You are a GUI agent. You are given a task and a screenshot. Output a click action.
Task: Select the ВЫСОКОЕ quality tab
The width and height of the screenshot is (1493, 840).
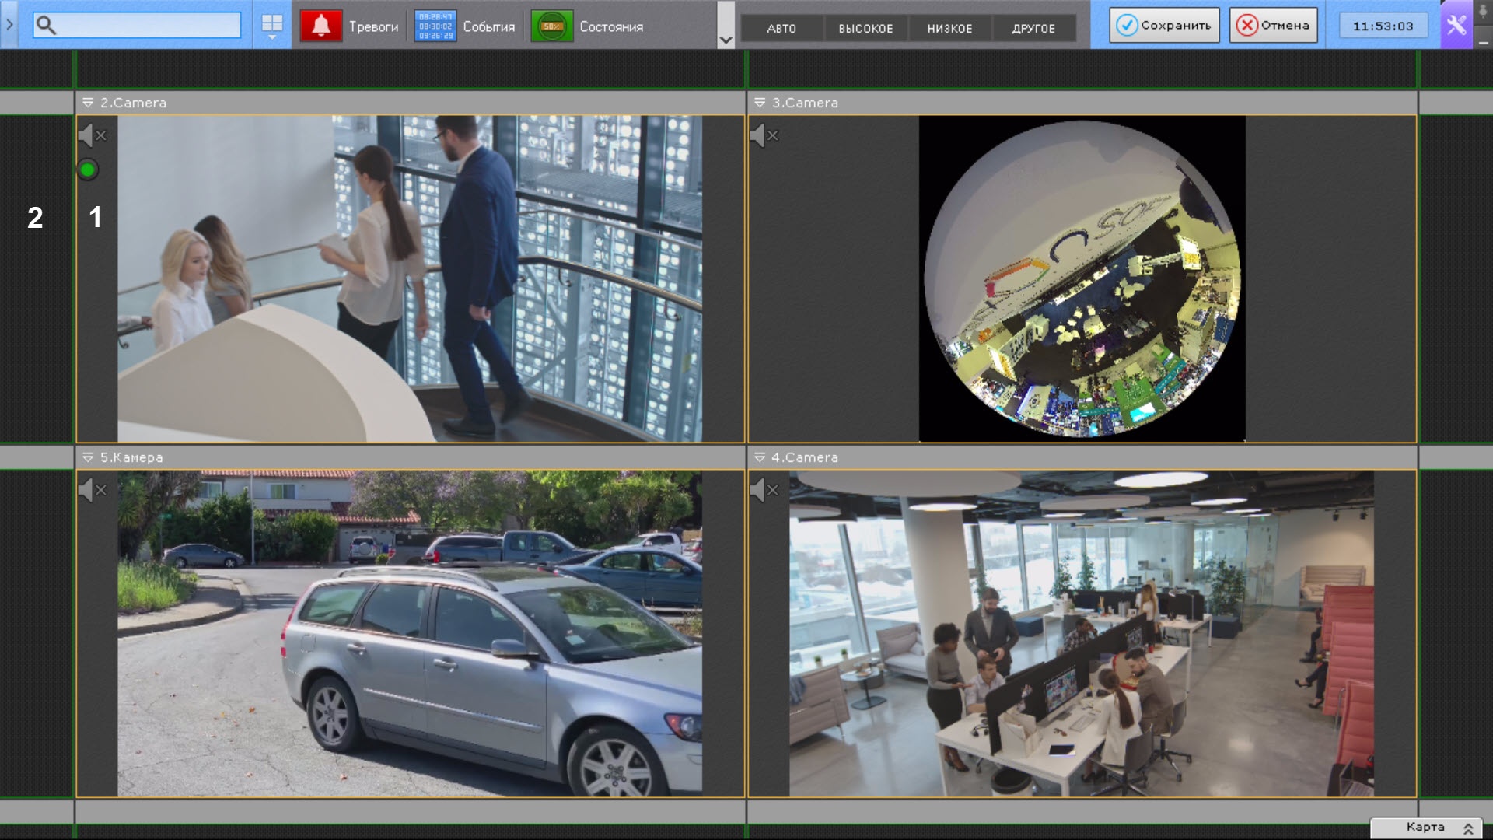(865, 28)
